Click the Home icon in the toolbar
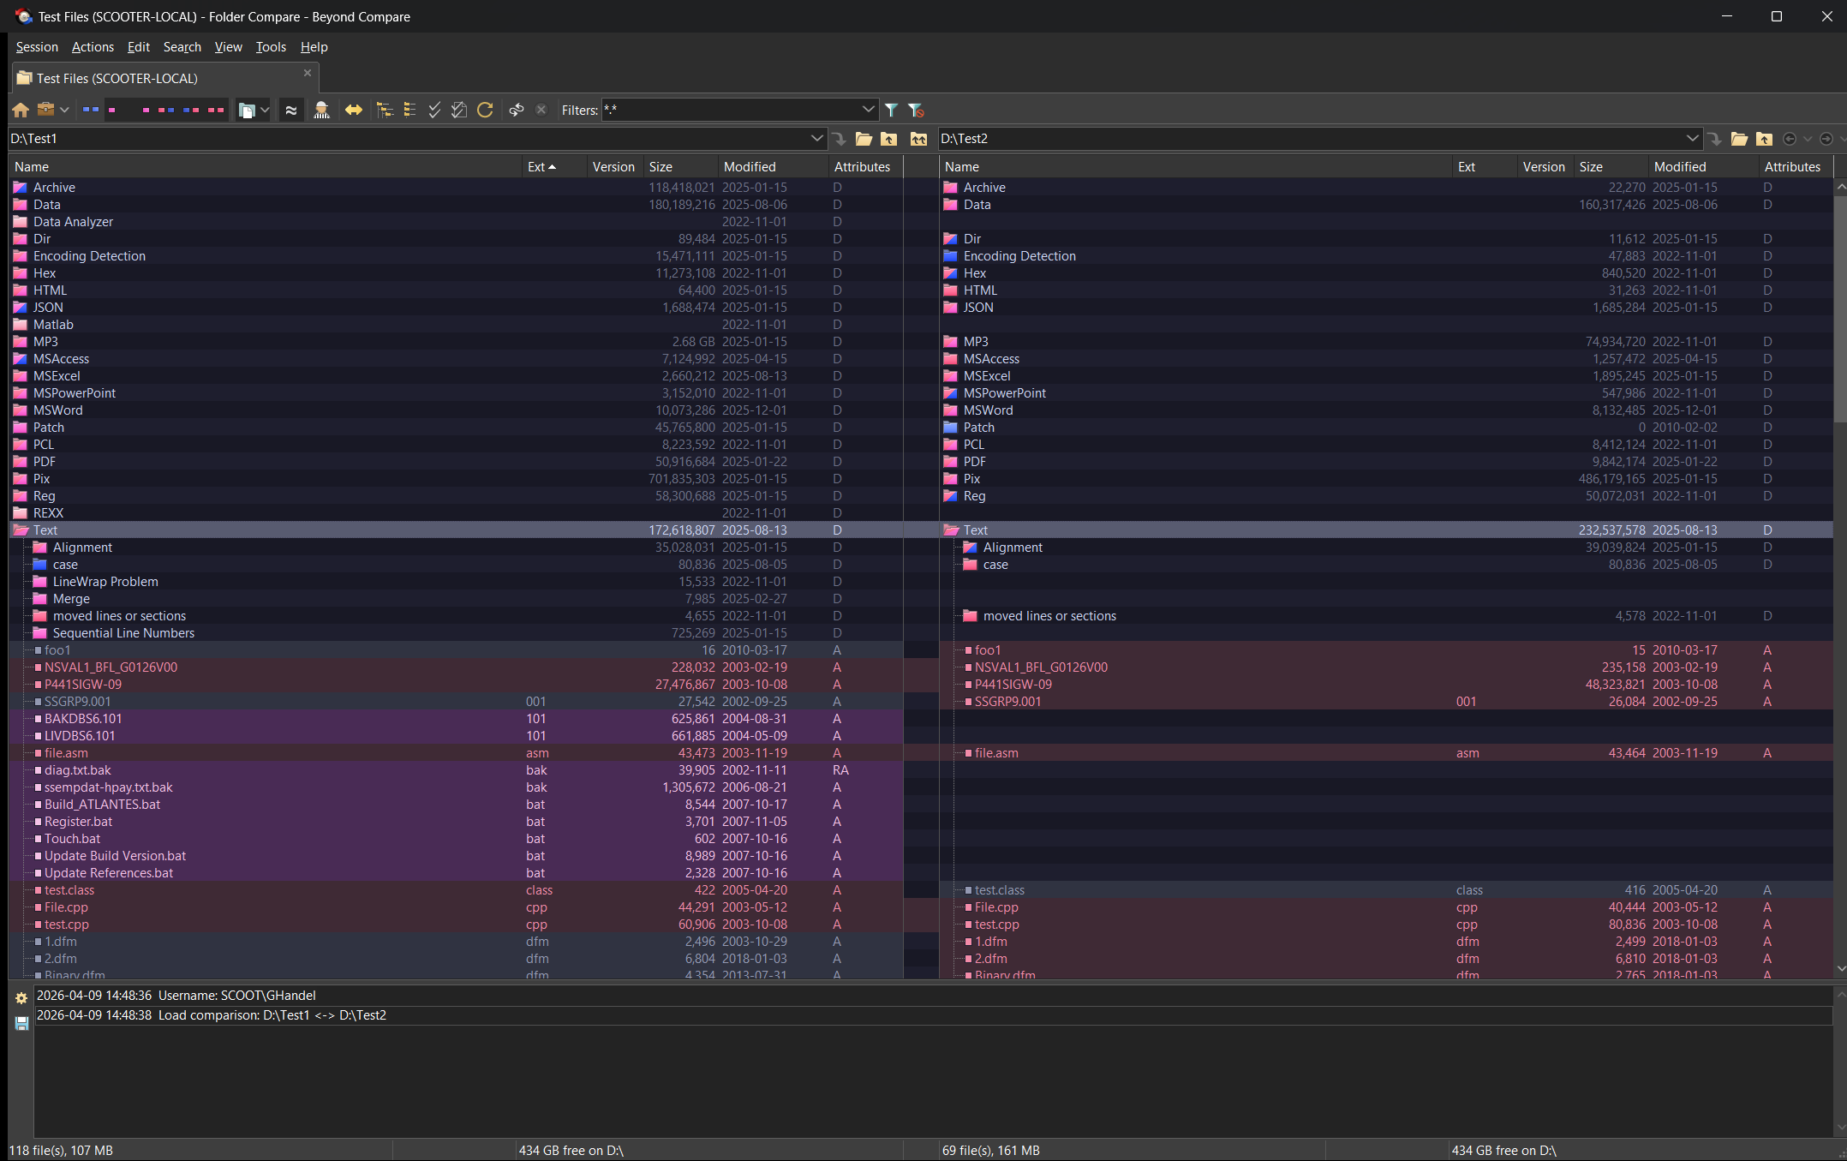 coord(21,110)
